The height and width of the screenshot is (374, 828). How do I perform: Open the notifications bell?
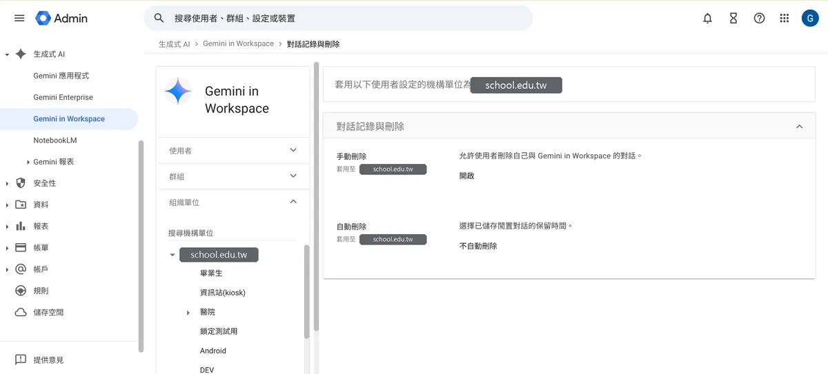click(x=707, y=19)
